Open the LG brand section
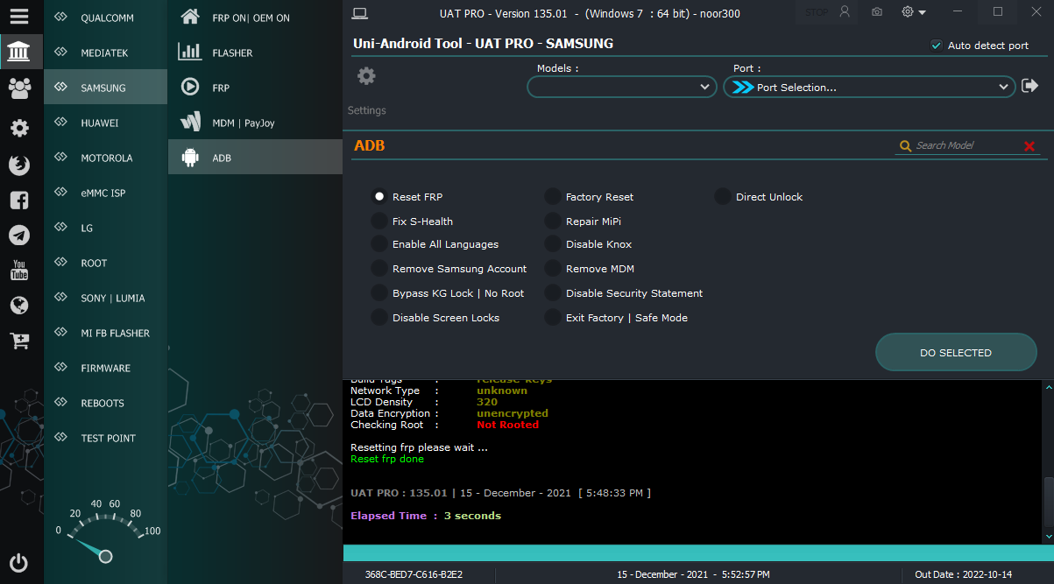Viewport: 1054px width, 584px height. click(x=105, y=228)
